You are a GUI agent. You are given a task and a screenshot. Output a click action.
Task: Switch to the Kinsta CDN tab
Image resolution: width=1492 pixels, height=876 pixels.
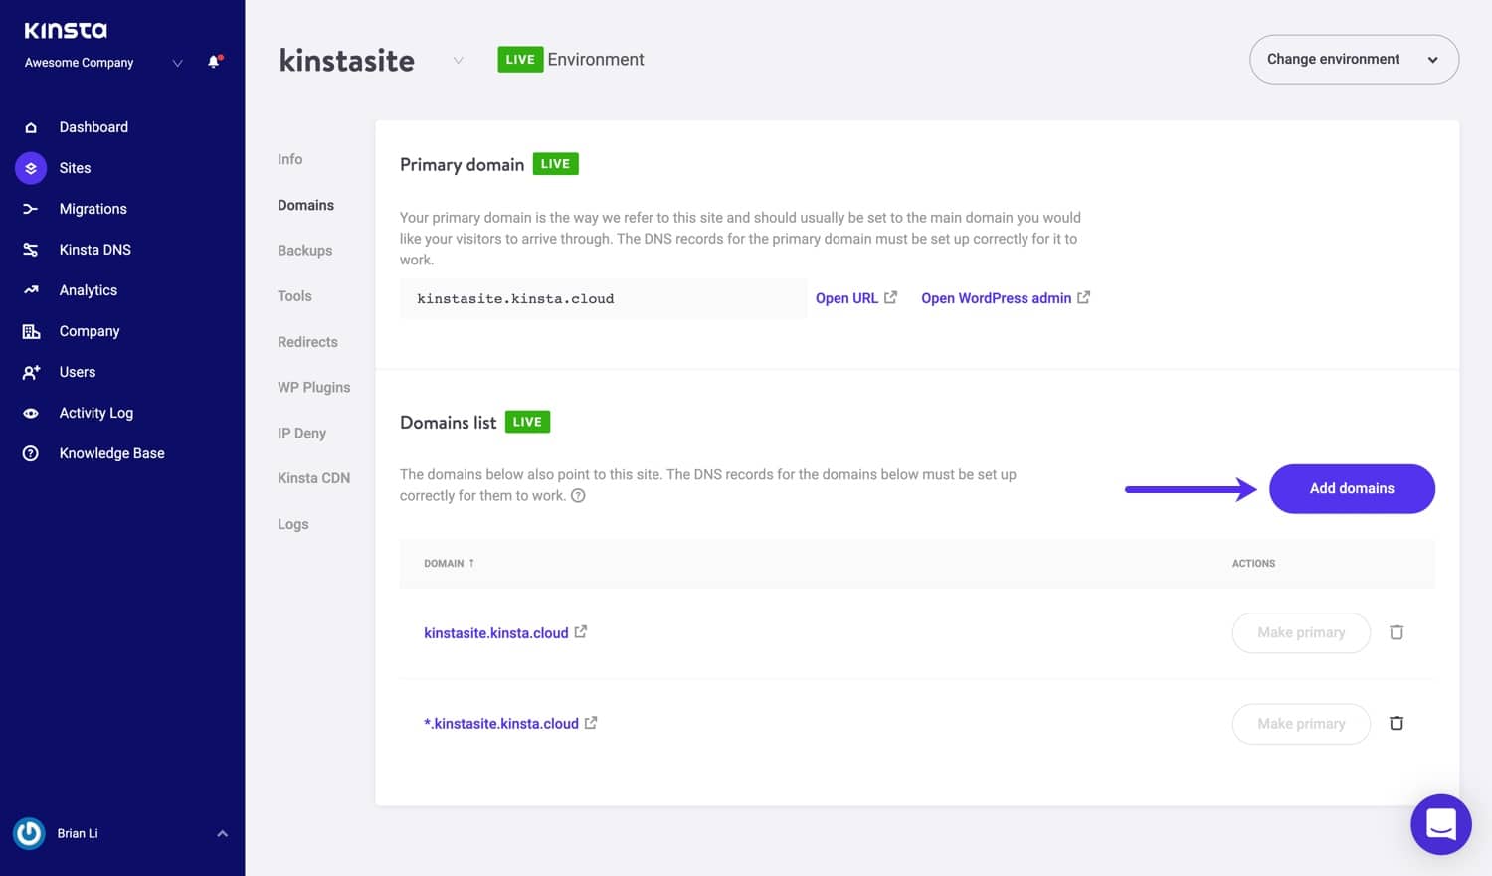click(x=313, y=478)
